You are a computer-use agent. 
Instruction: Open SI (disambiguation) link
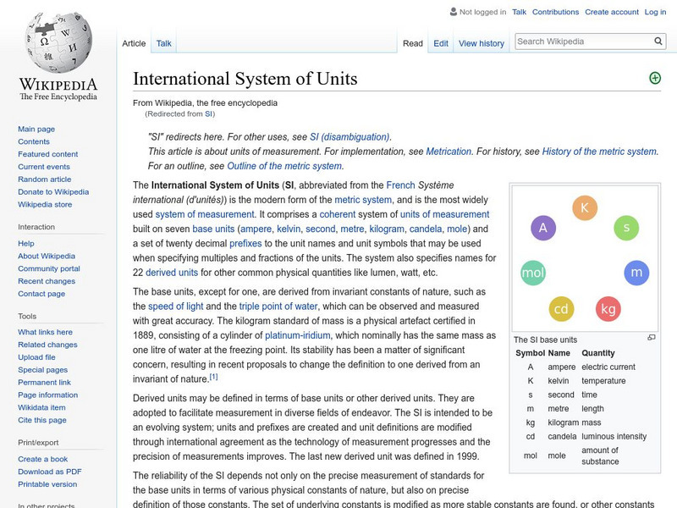[350, 137]
